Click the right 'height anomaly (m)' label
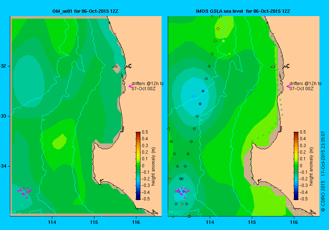Screen dimensions: 329x230 (x=311, y=166)
